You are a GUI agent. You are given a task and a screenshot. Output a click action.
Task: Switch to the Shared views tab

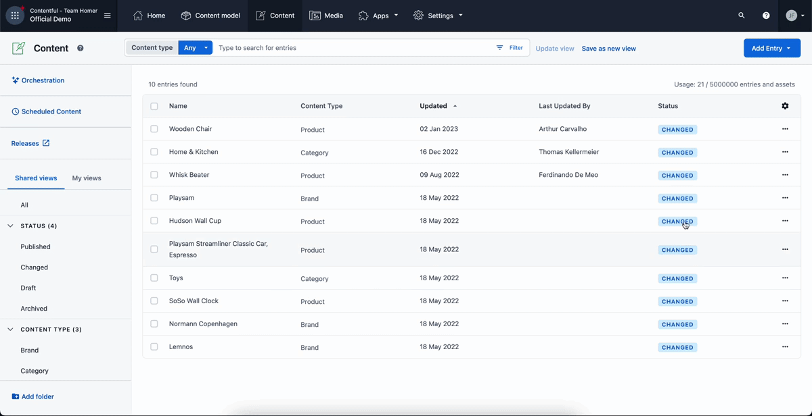point(36,178)
